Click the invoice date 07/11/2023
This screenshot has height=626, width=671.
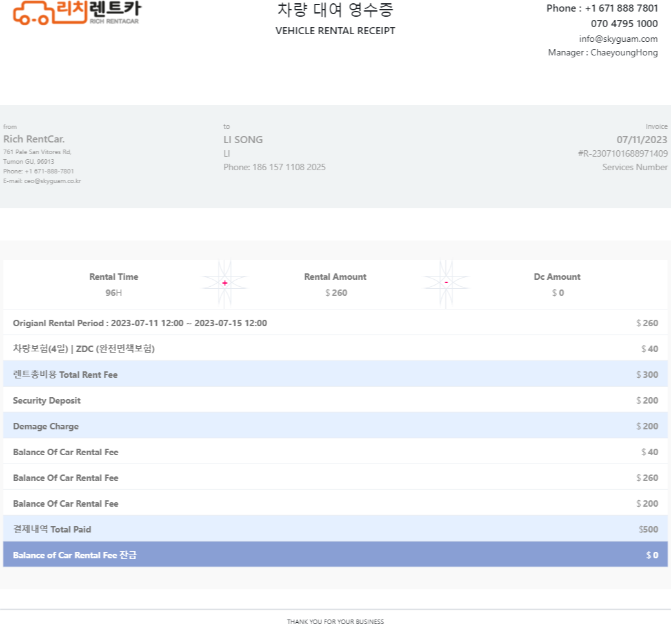click(642, 140)
